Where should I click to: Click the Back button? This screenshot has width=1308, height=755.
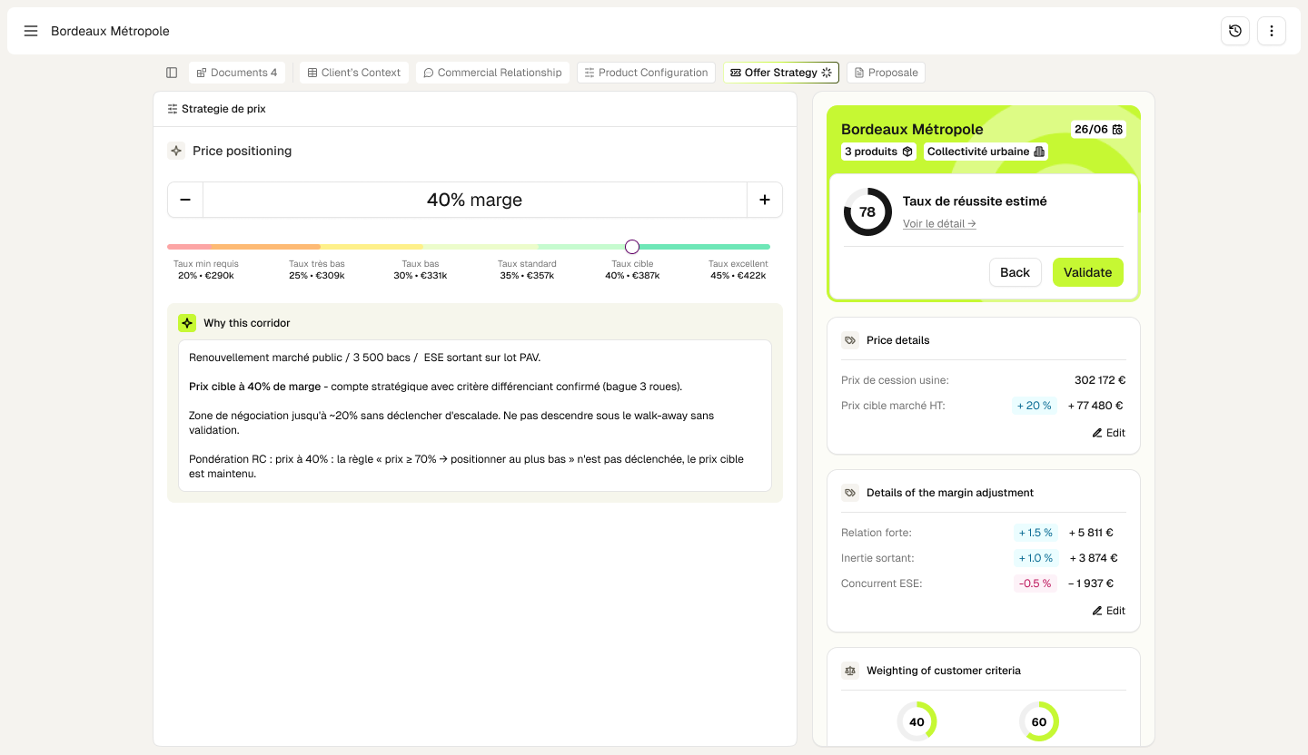coord(1015,272)
